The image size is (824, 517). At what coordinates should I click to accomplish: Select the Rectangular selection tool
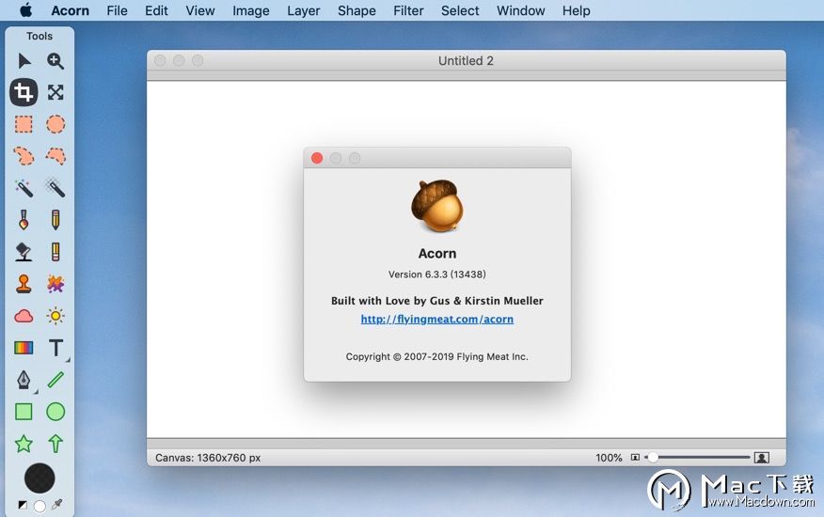click(x=24, y=124)
